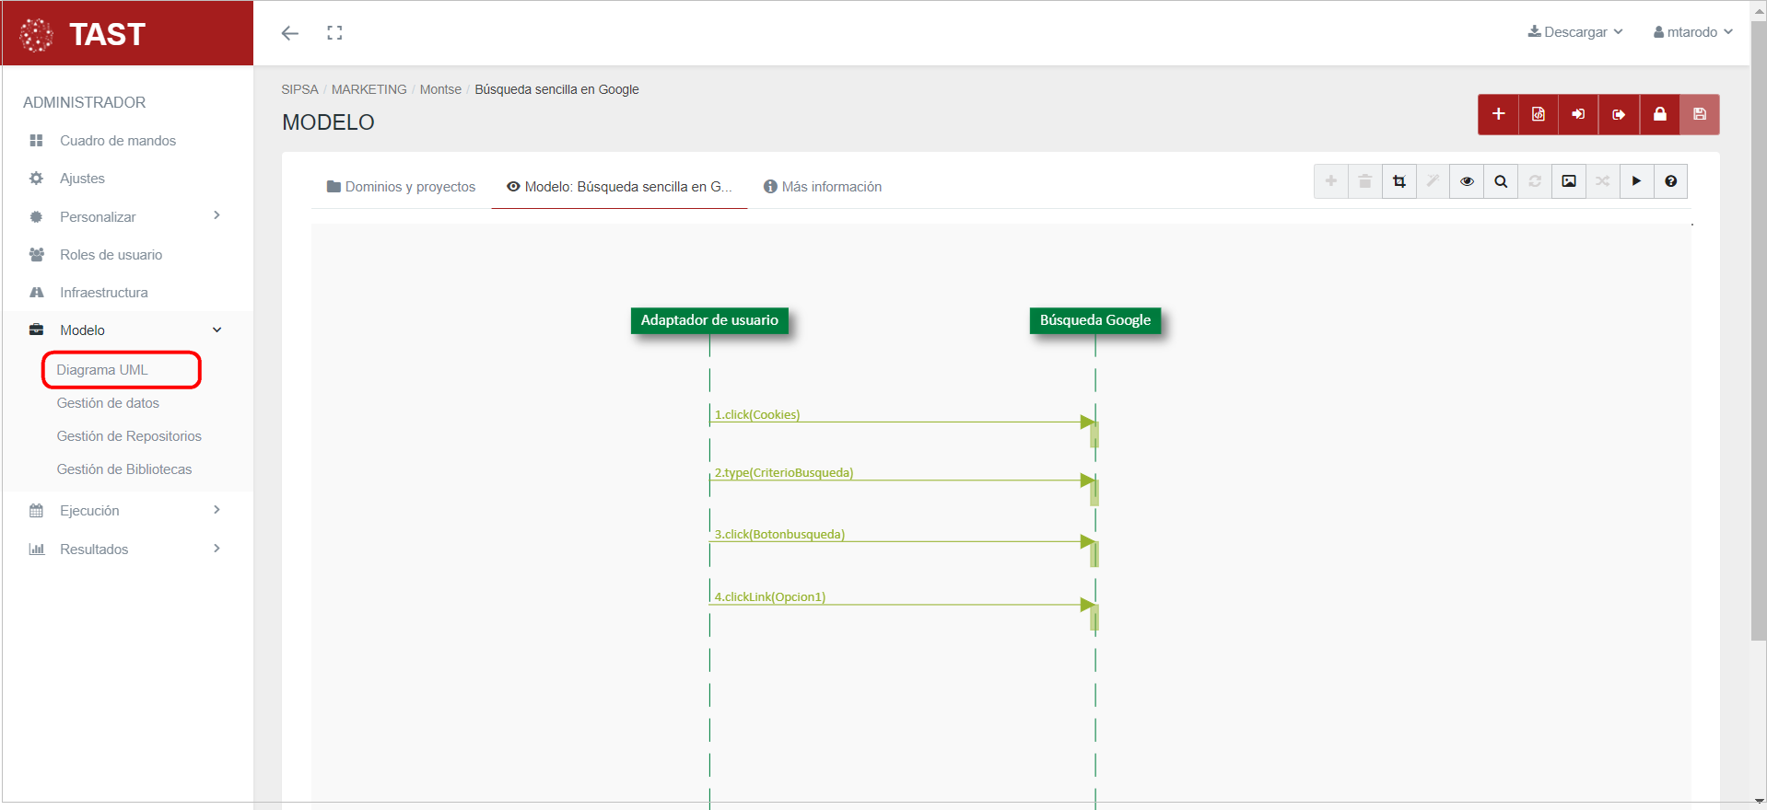This screenshot has height=810, width=1767.
Task: Toggle fullscreen mode in the top bar
Action: 334,33
